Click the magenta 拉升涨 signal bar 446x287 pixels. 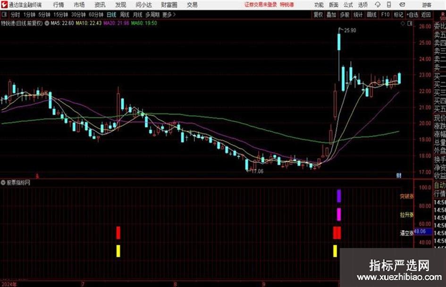click(339, 214)
